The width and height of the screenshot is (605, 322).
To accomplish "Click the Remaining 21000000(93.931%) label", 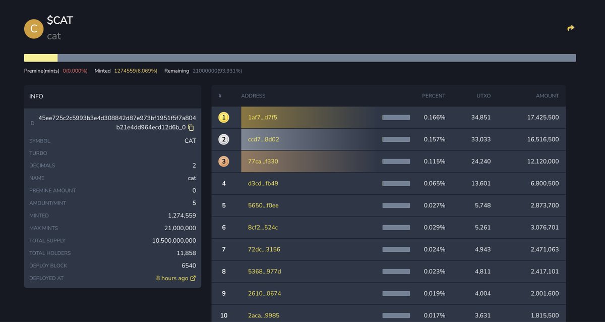I will pos(203,71).
